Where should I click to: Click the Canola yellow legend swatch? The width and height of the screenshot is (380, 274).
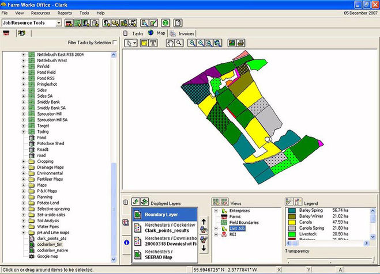pos(292,222)
